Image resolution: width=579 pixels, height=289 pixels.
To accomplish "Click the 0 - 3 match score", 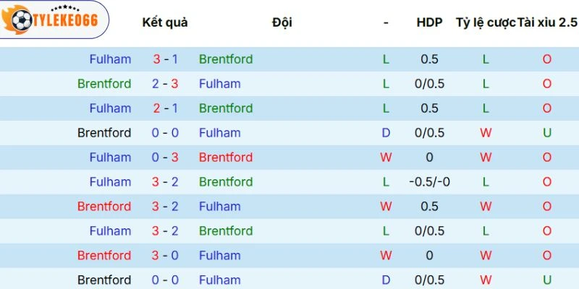I will pos(165,158).
